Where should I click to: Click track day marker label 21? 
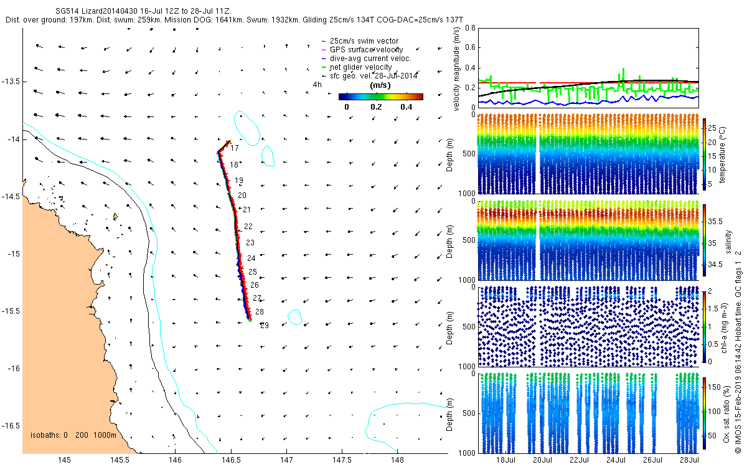(247, 210)
